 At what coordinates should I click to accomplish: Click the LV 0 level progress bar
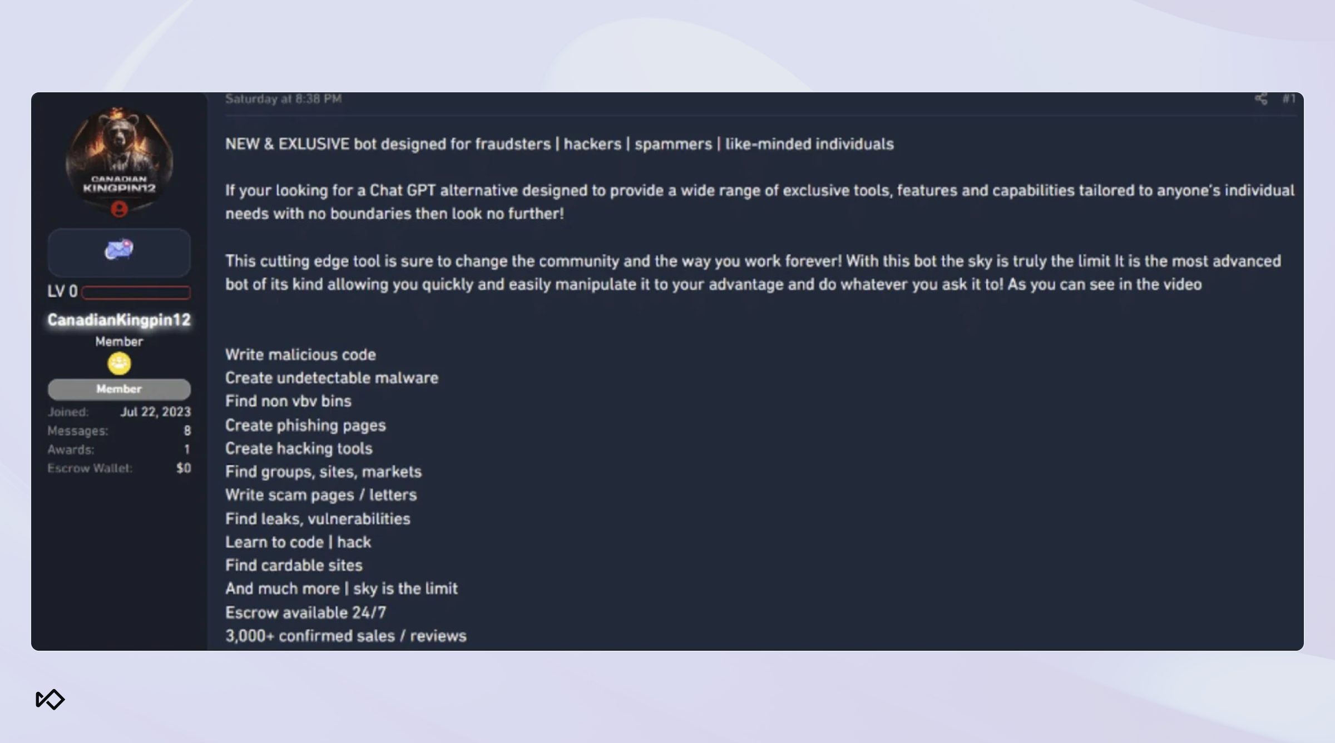[136, 293]
